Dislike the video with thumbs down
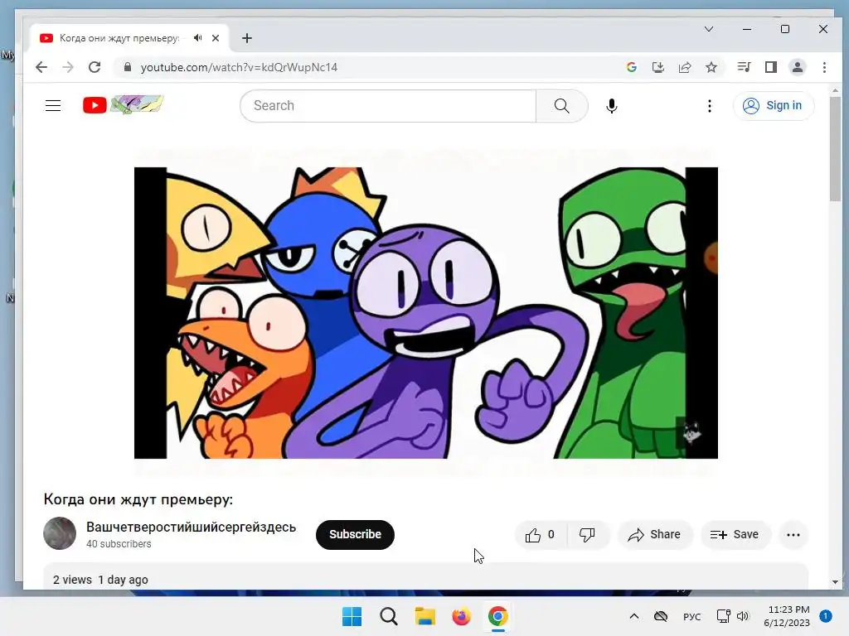849x636 pixels. [588, 534]
